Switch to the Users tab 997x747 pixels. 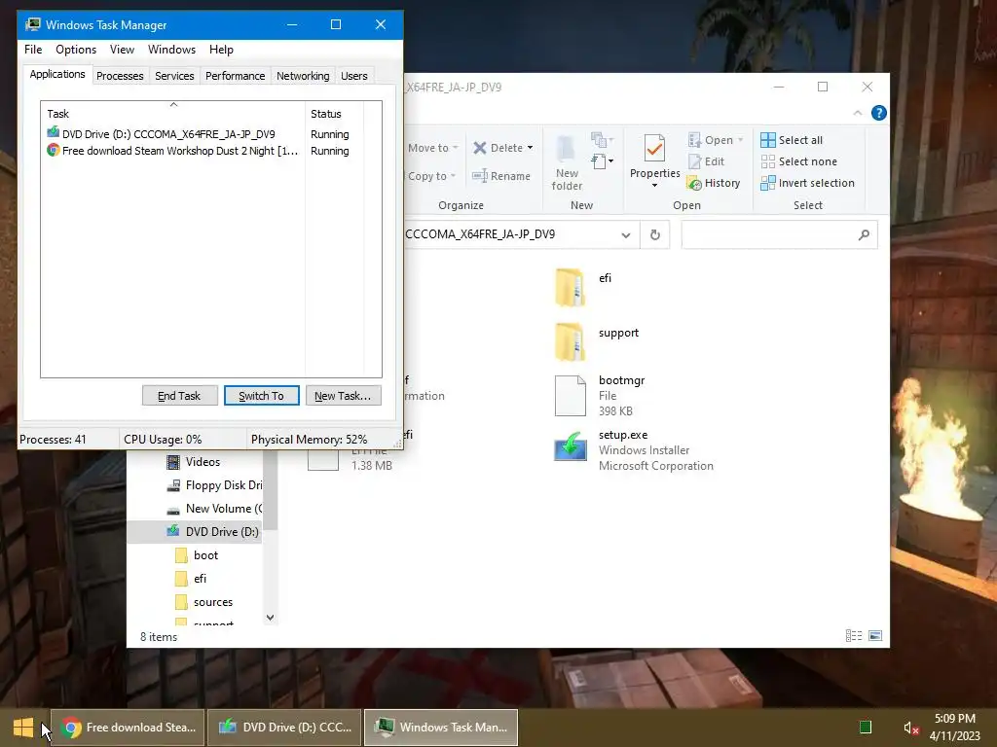click(x=353, y=76)
